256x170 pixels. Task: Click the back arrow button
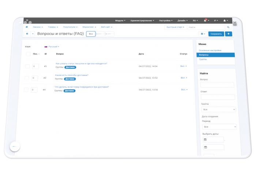pos(27,34)
